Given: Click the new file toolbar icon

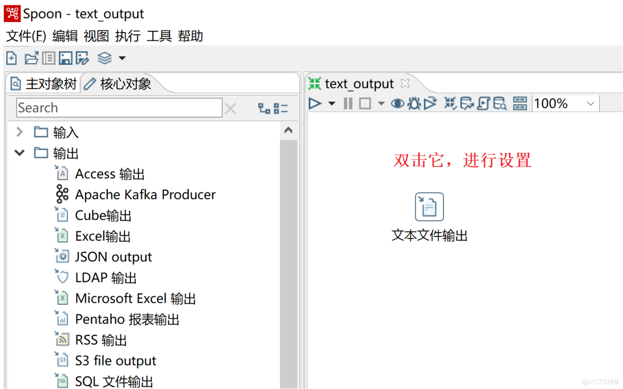Looking at the screenshot, I should pyautogui.click(x=12, y=58).
